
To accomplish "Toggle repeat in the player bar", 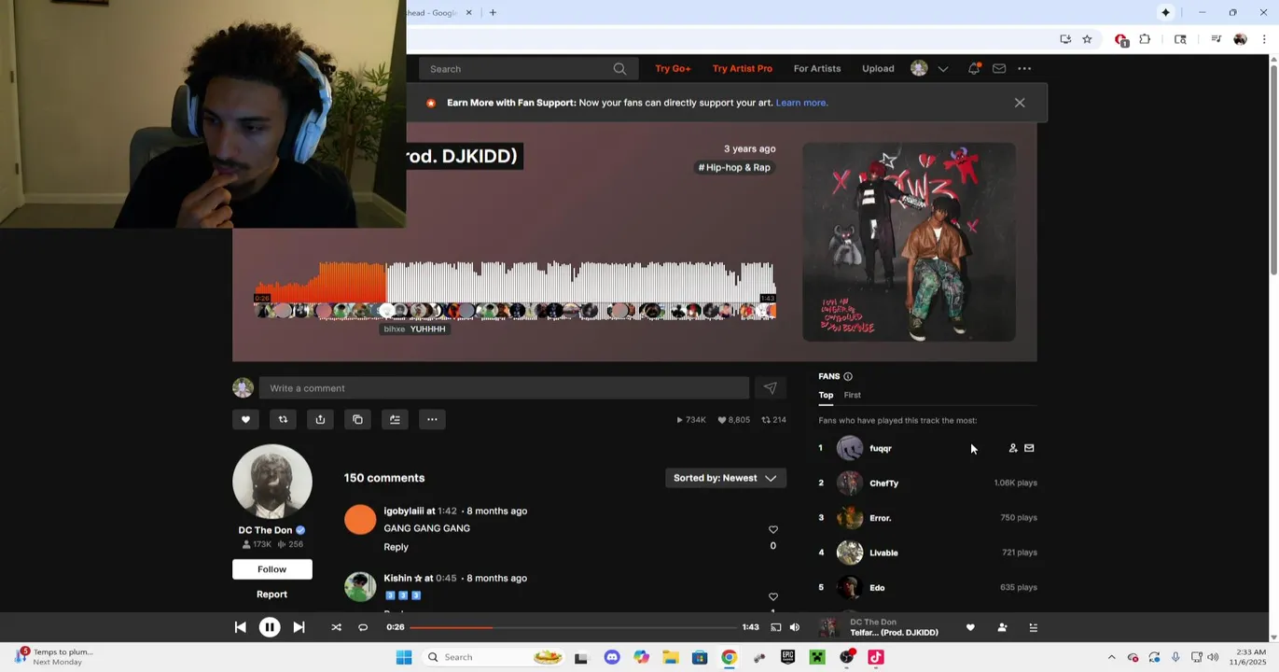I will [363, 628].
